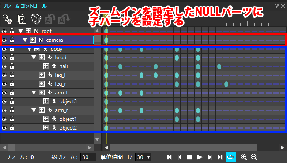The image size is (287, 163).
Task: Select the object1 part row
Action: [x=48, y=119]
